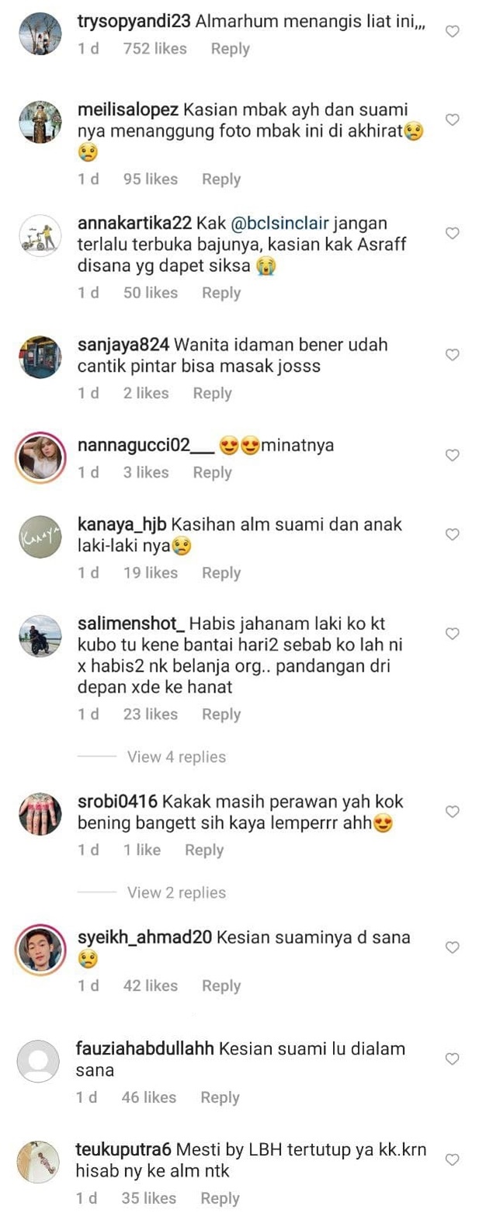The image size is (486, 1220).
Task: Like kanaya_hjb's comment heart icon
Action: tap(453, 534)
